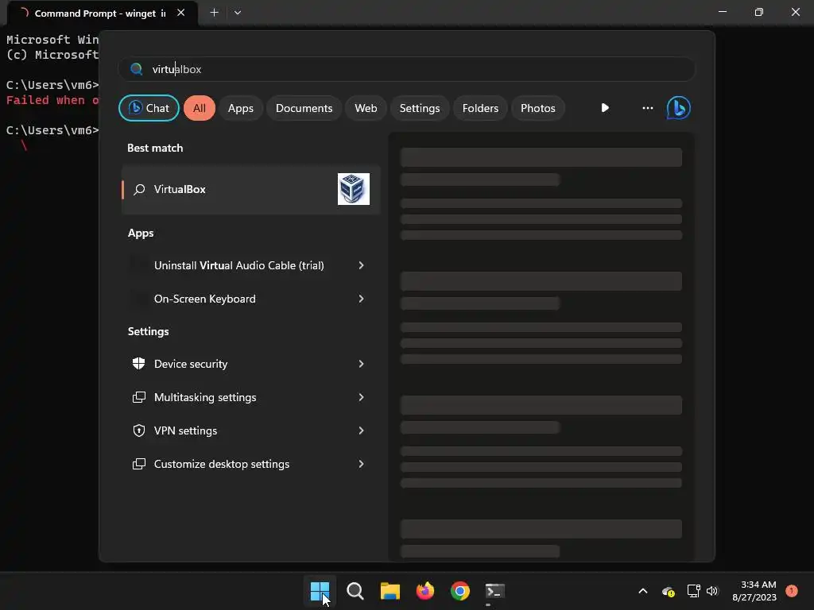Expand On-Screen Keyboard chevron
The image size is (814, 610).
pyautogui.click(x=362, y=299)
